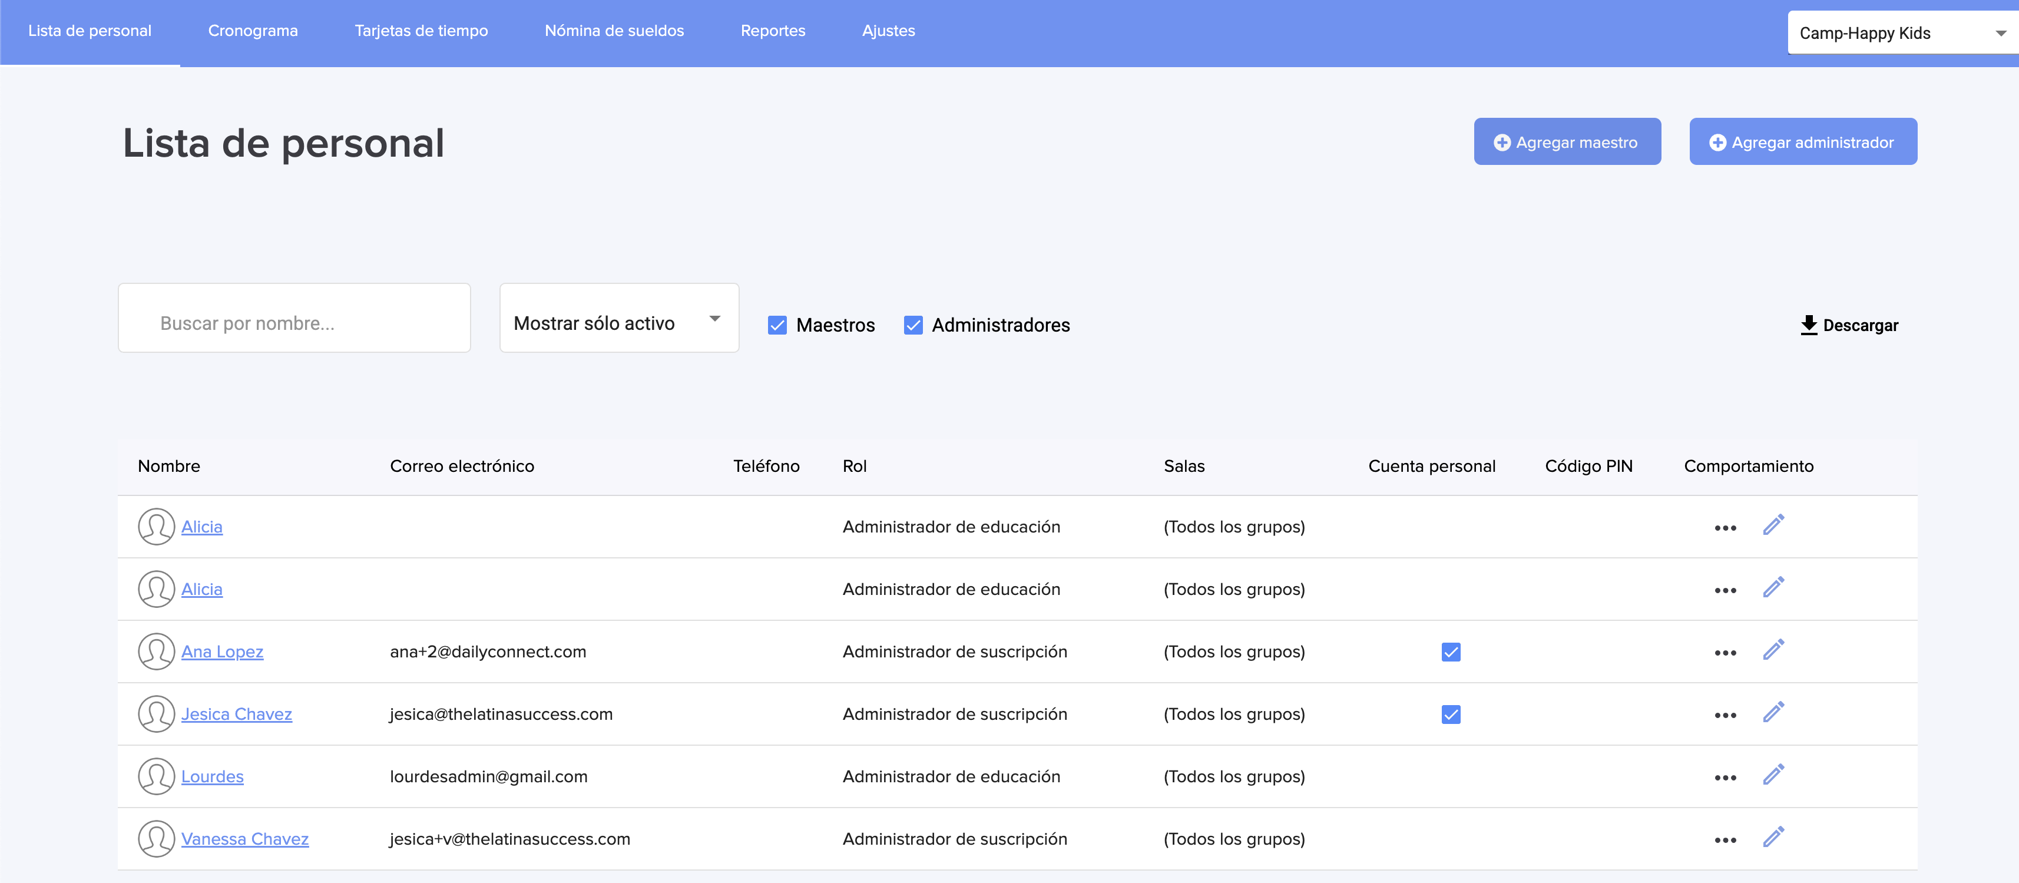Toggle Cuenta personal checkbox for Ana Lopez

pos(1450,651)
